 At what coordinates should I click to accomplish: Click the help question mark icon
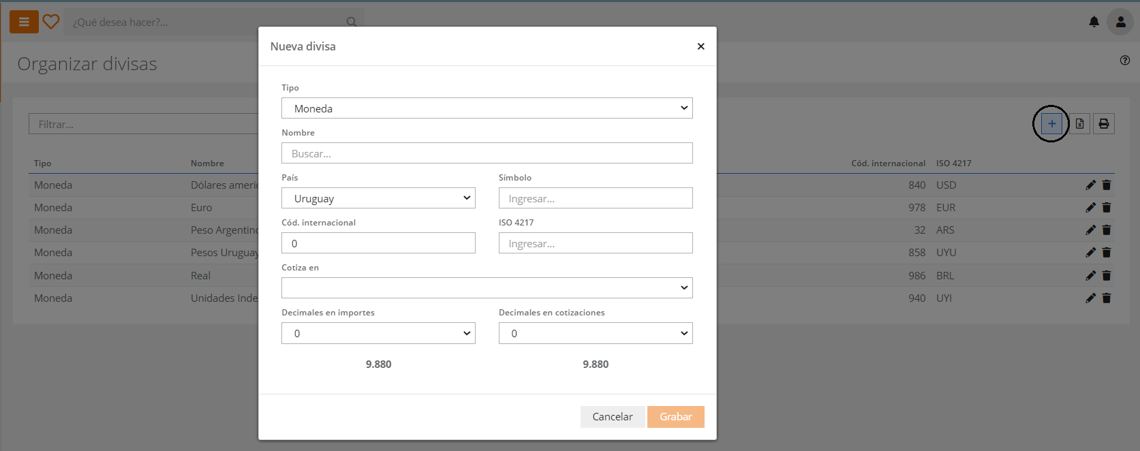[1125, 61]
